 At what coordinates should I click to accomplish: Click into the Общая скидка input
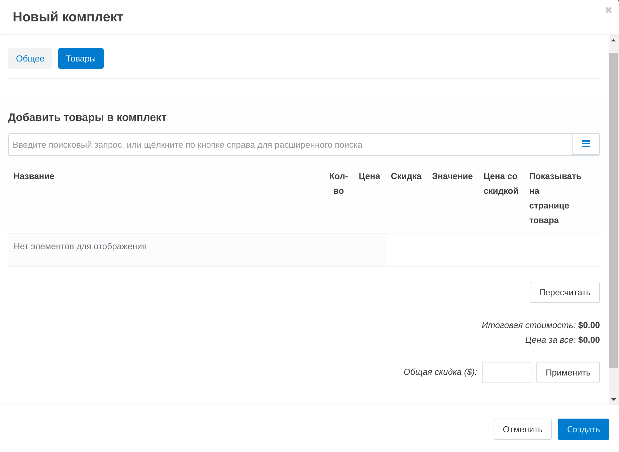click(506, 372)
